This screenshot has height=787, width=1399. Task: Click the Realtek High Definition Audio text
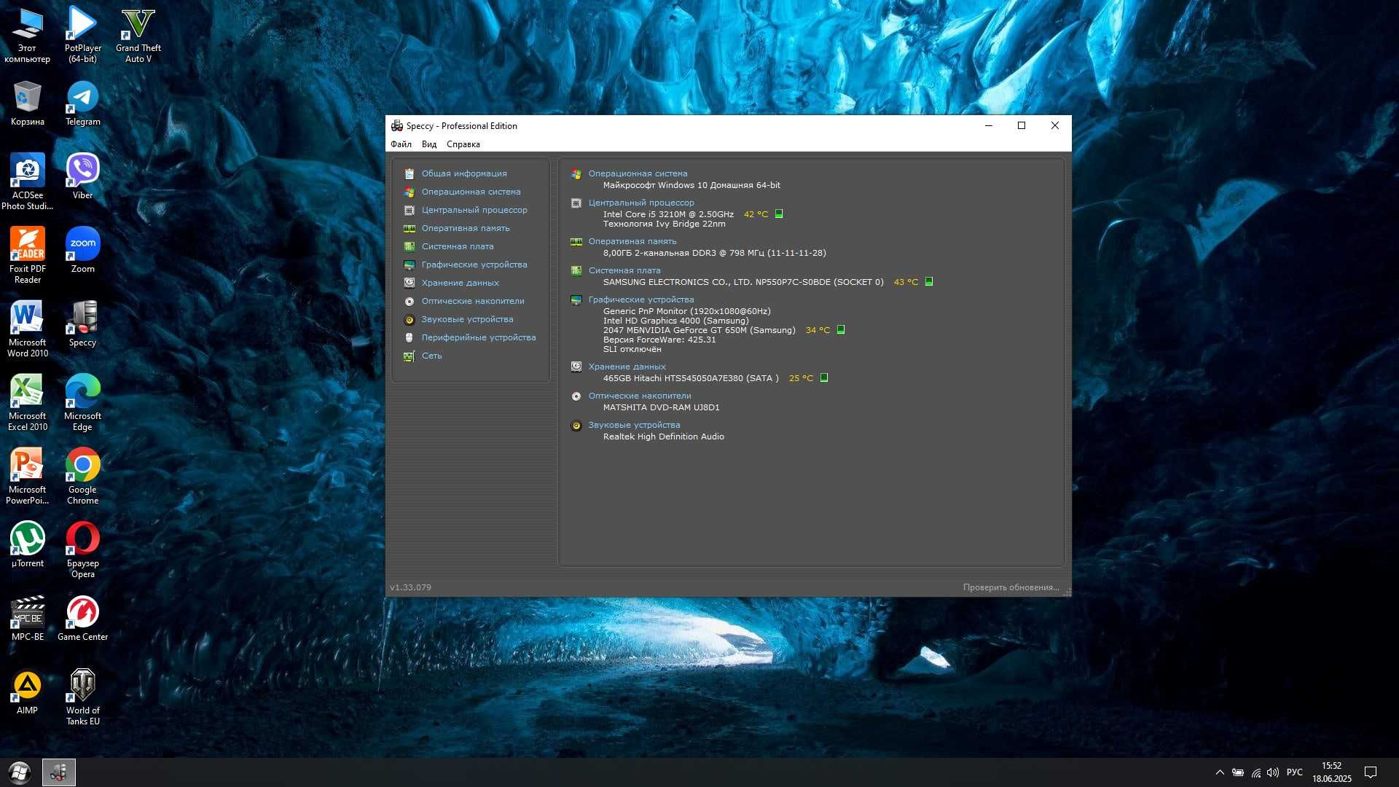663,436
